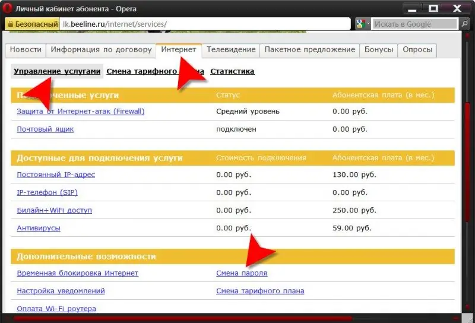Go to the Опросы tab
This screenshot has width=475, height=323.
point(417,50)
